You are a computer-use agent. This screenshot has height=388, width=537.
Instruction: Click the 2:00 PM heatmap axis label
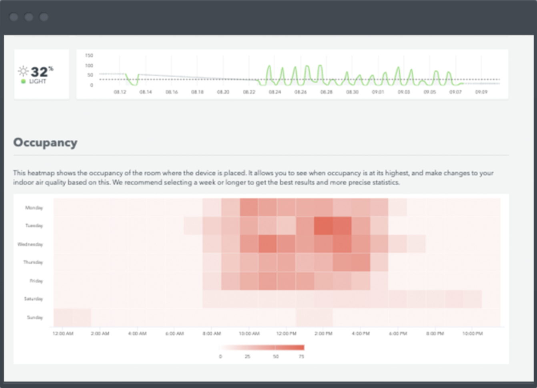tap(323, 334)
